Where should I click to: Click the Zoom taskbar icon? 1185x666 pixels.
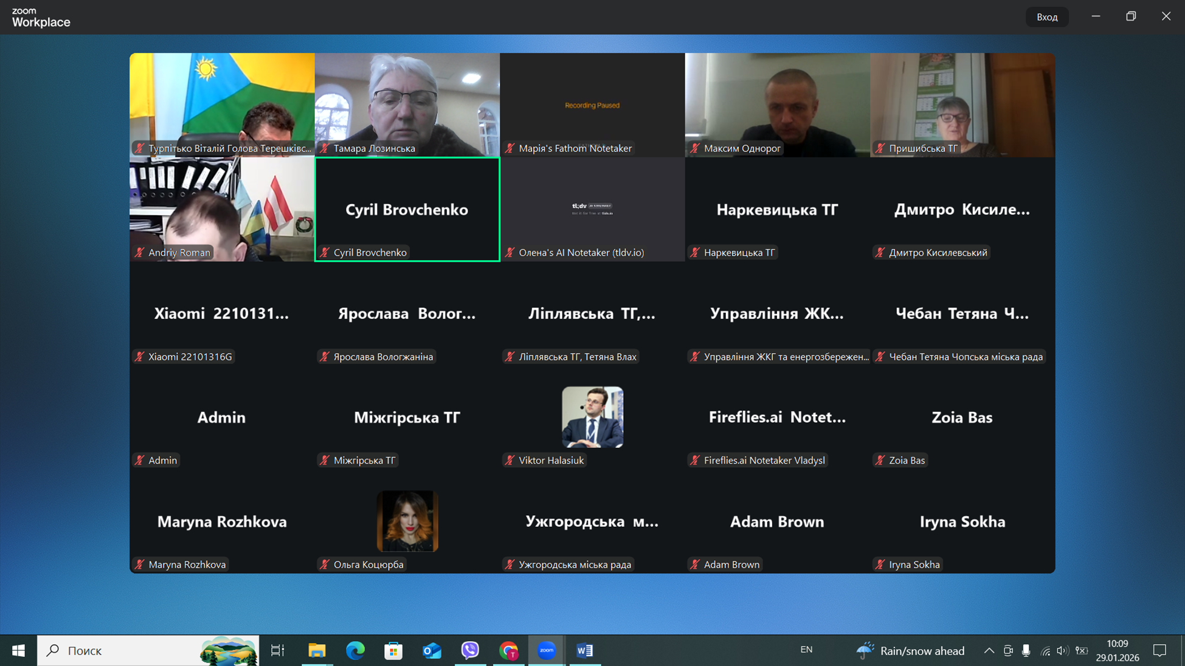pos(546,650)
